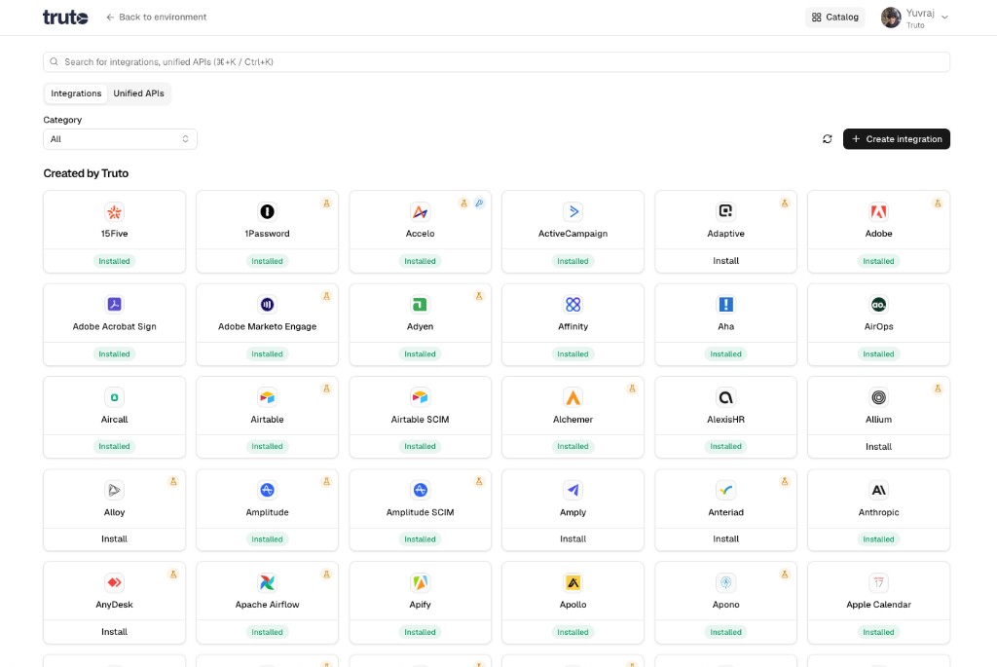Click the Amply logo icon
997x667 pixels.
pos(572,490)
